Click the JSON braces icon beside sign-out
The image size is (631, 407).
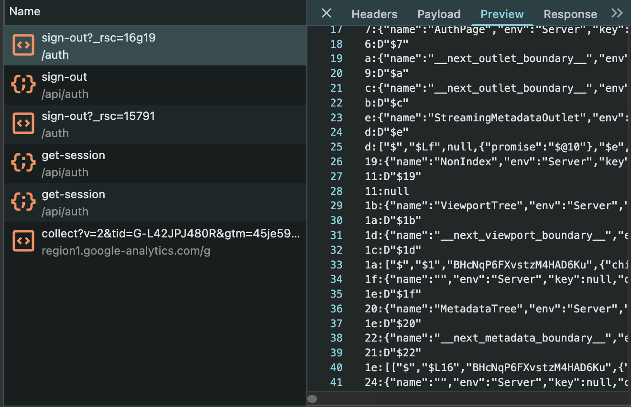pos(23,85)
